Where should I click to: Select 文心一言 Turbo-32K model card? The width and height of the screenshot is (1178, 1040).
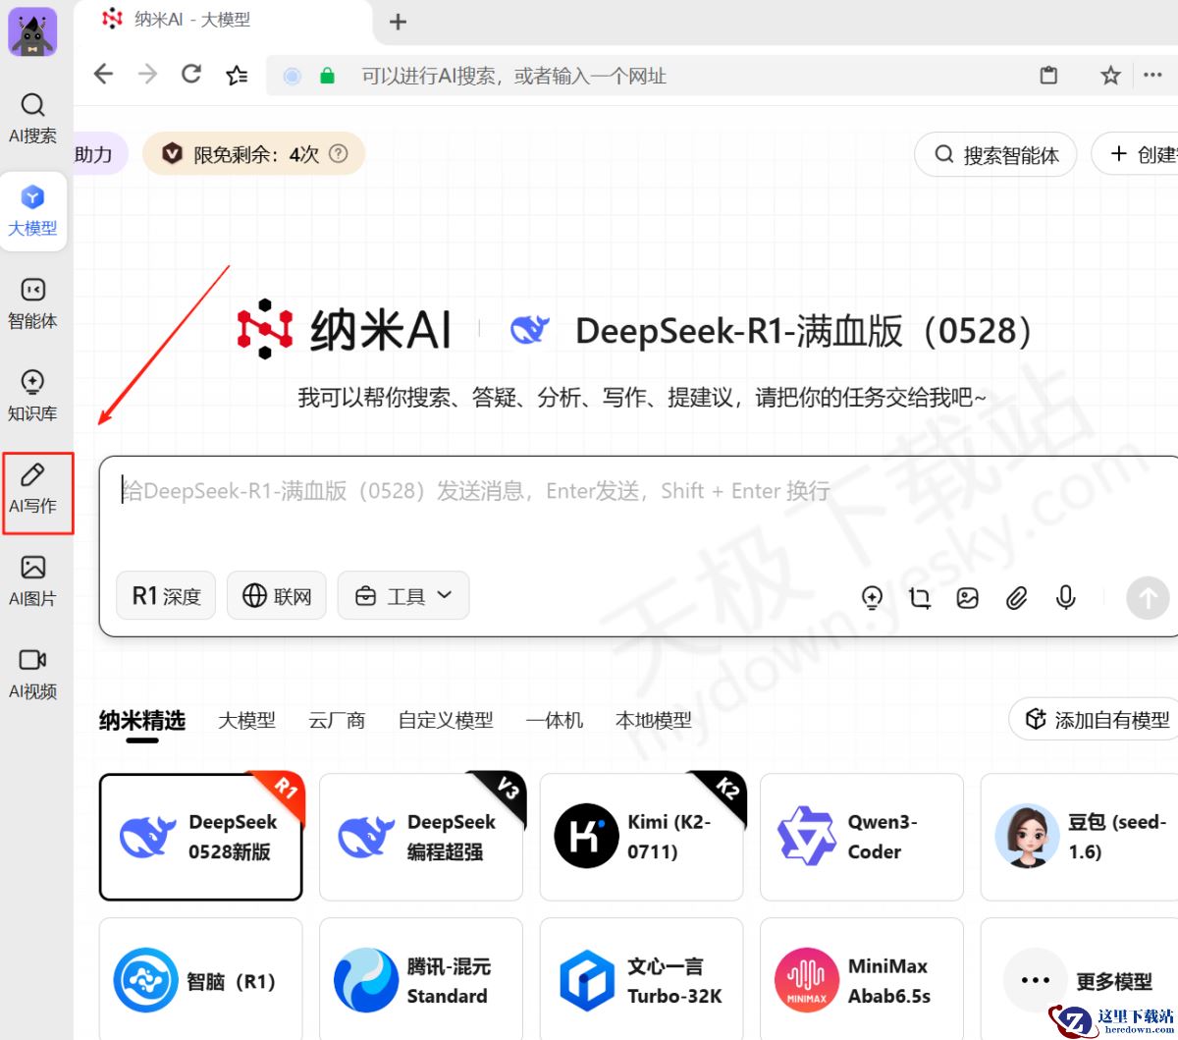tap(641, 979)
